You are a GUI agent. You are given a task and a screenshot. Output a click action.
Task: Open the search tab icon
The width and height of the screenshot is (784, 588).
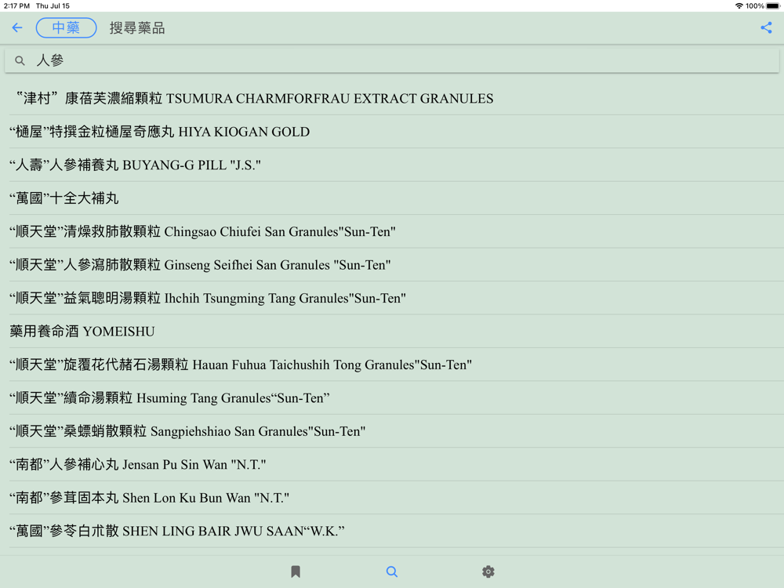pos(392,572)
